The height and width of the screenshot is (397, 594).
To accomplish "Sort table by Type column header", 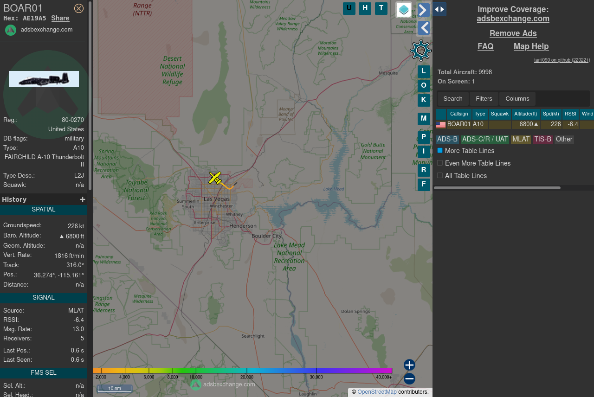I will pos(480,114).
